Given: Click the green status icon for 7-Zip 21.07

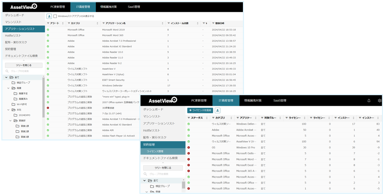Looking at the screenshot, I should click(x=48, y=113).
